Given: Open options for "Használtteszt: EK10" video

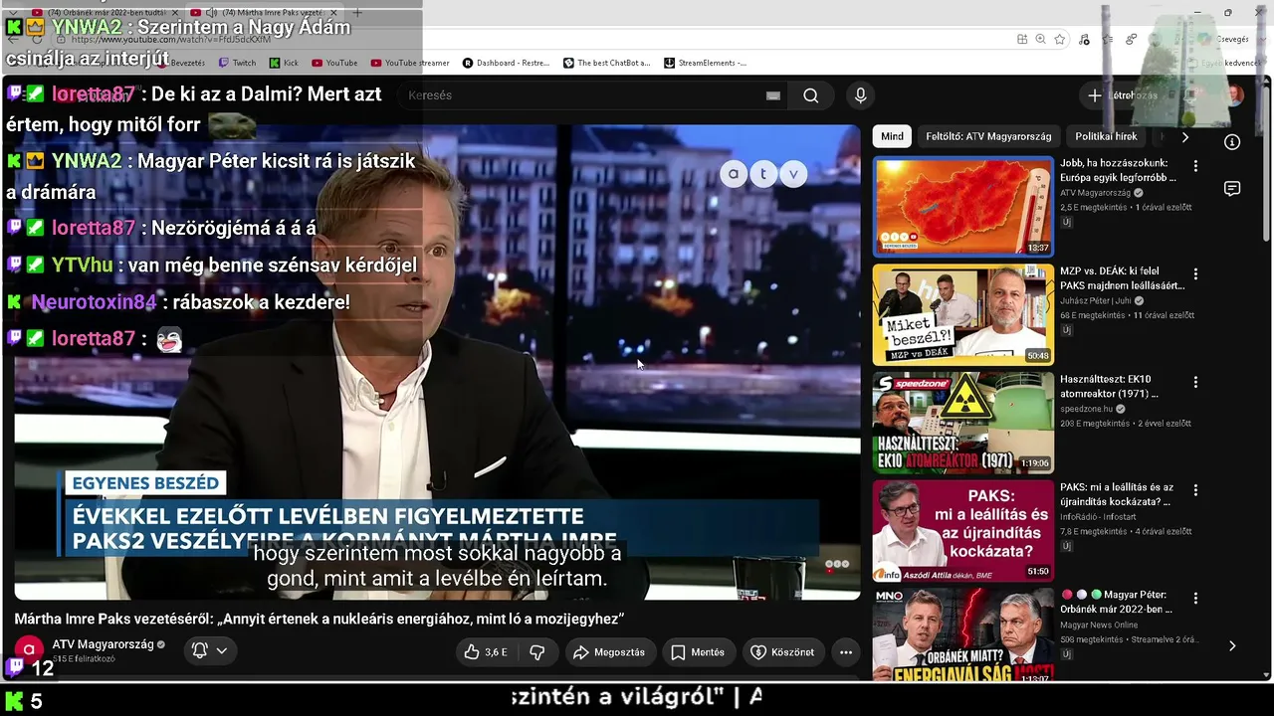Looking at the screenshot, I should click(x=1195, y=383).
